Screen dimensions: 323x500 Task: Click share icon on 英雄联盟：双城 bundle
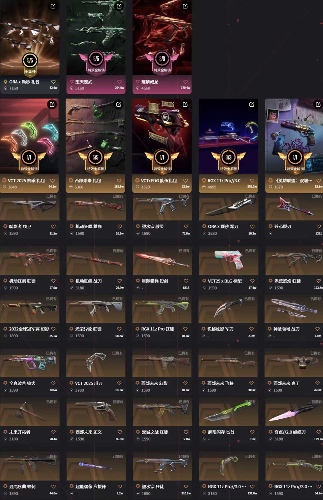318,105
